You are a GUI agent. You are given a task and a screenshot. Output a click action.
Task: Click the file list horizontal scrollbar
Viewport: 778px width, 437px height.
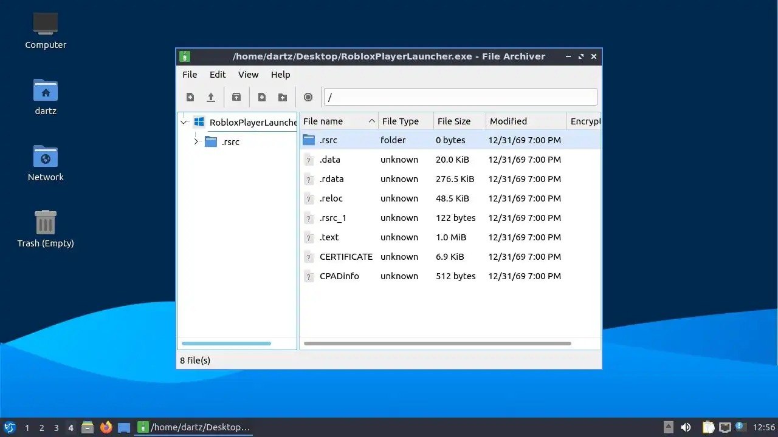pos(438,344)
